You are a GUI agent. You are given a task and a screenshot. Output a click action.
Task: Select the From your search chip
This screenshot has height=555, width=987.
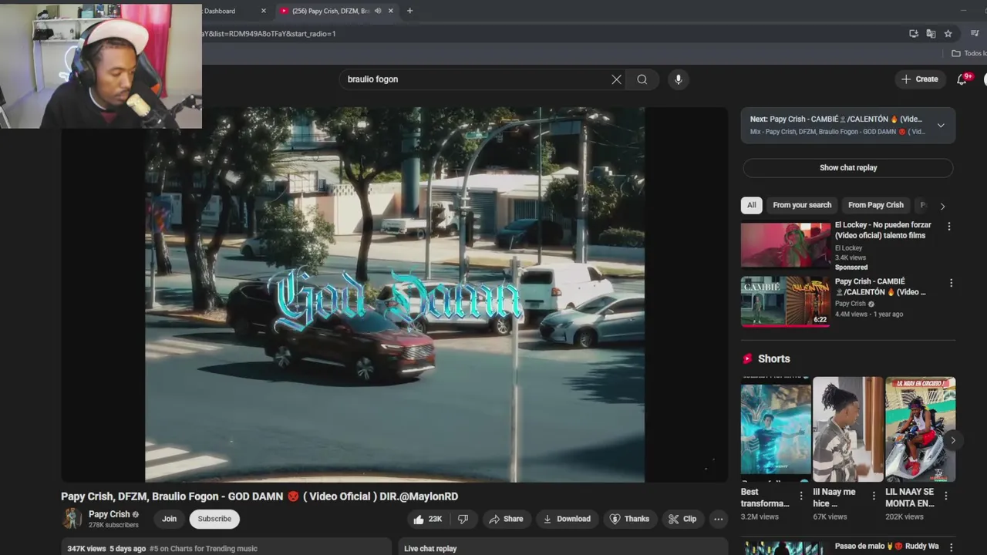point(802,205)
